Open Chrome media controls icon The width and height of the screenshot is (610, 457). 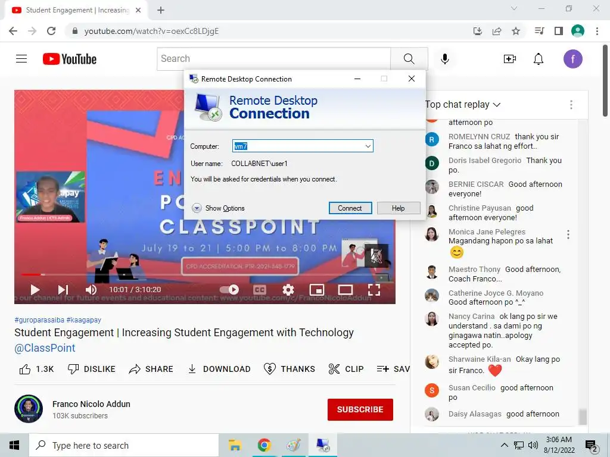pyautogui.click(x=540, y=31)
